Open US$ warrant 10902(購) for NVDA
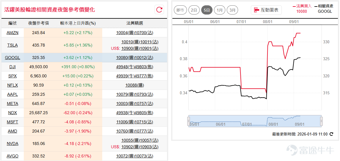 [130, 147]
